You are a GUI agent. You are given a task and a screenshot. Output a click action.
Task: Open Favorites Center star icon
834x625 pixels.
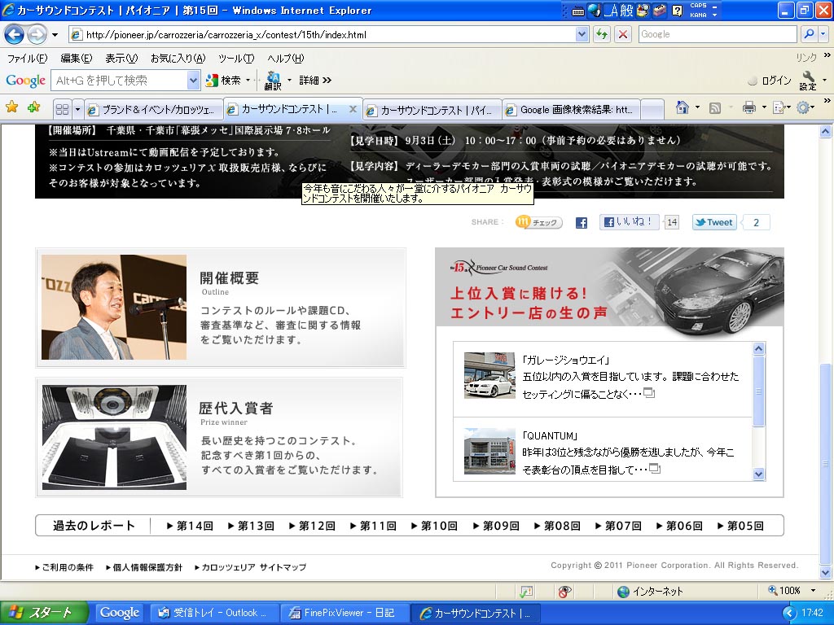point(12,107)
